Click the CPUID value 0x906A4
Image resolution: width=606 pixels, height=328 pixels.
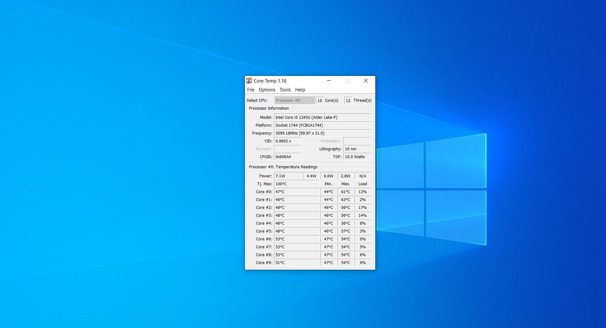tap(288, 157)
